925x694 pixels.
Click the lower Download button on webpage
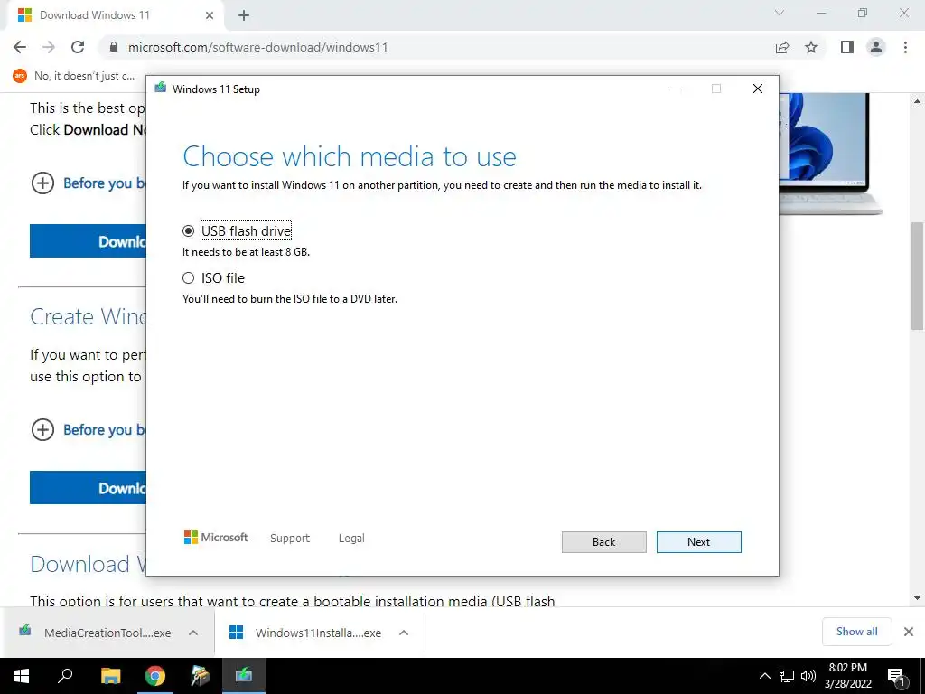click(88, 487)
